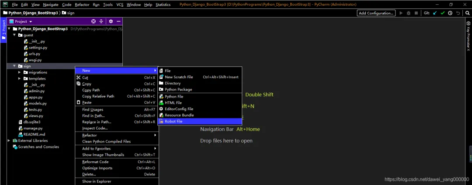
Task: Open the Refactor submenu in context menu
Action: point(117,135)
